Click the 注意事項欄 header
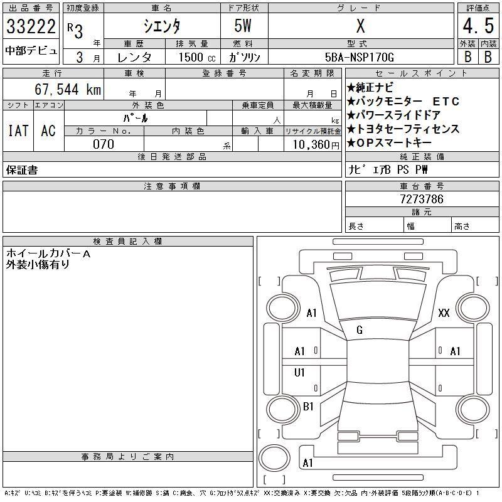 pos(172,186)
